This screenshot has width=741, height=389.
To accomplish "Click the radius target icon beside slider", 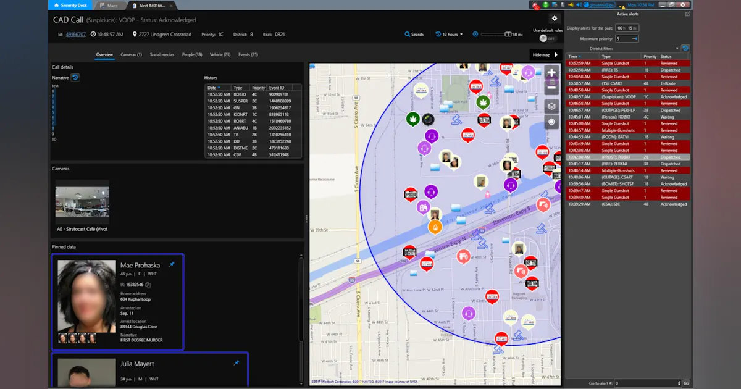I will point(475,35).
